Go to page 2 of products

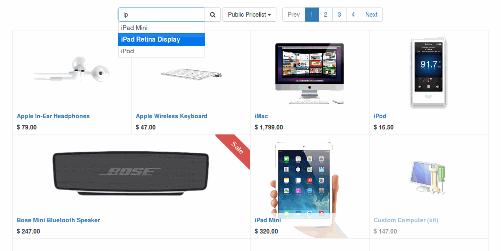pos(326,15)
